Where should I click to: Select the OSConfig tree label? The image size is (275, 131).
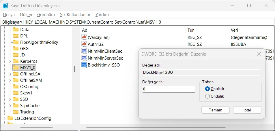pyautogui.click(x=29, y=87)
